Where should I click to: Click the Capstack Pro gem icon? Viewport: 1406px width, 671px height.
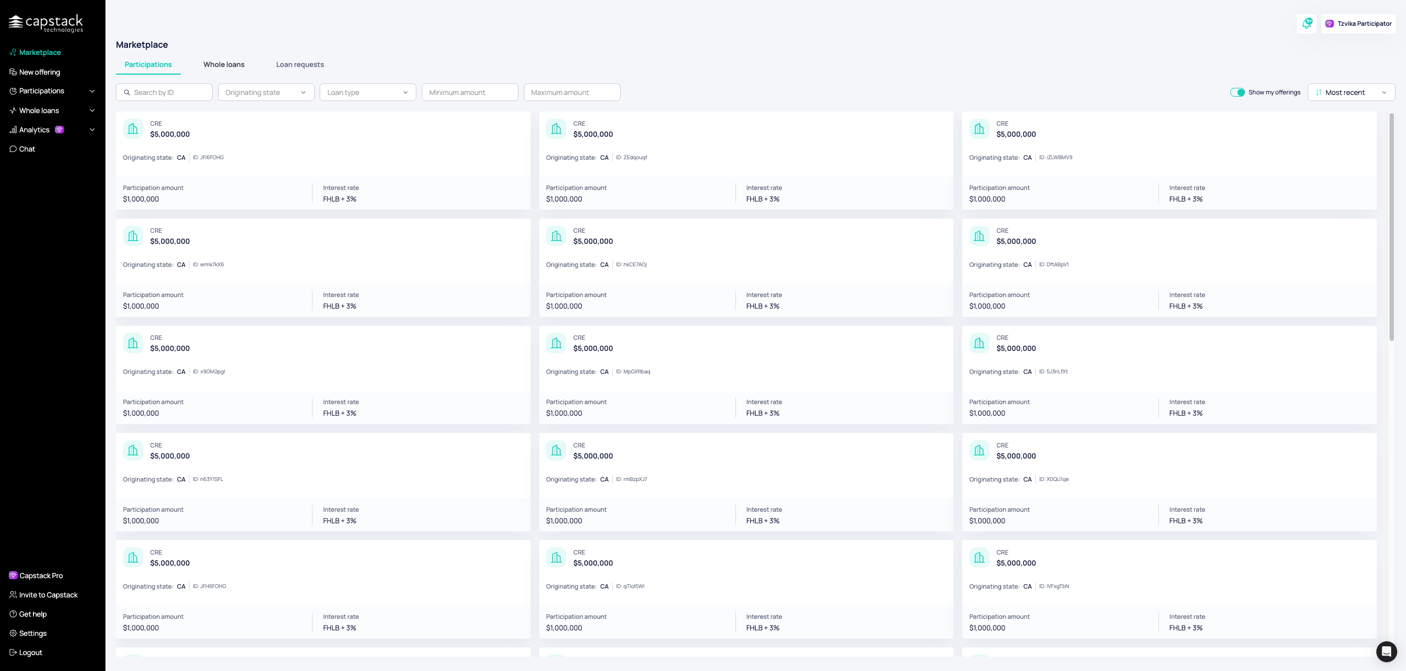[13, 575]
